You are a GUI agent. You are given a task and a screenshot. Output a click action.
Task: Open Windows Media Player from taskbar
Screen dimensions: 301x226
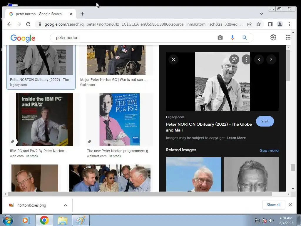click(25, 220)
